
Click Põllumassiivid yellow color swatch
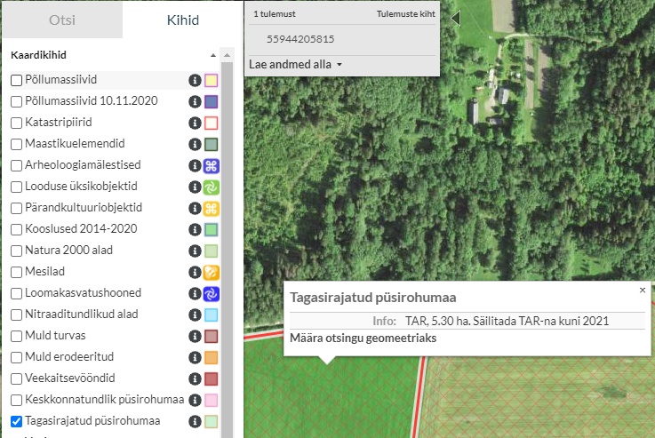click(x=211, y=80)
